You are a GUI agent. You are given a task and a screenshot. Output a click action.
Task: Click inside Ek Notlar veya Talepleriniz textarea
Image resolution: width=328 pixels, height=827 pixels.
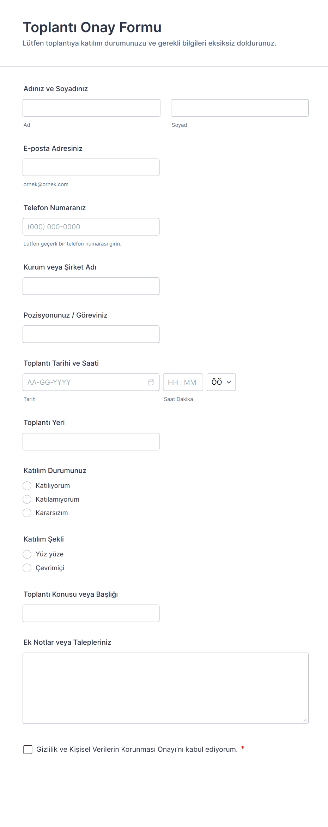click(x=165, y=688)
